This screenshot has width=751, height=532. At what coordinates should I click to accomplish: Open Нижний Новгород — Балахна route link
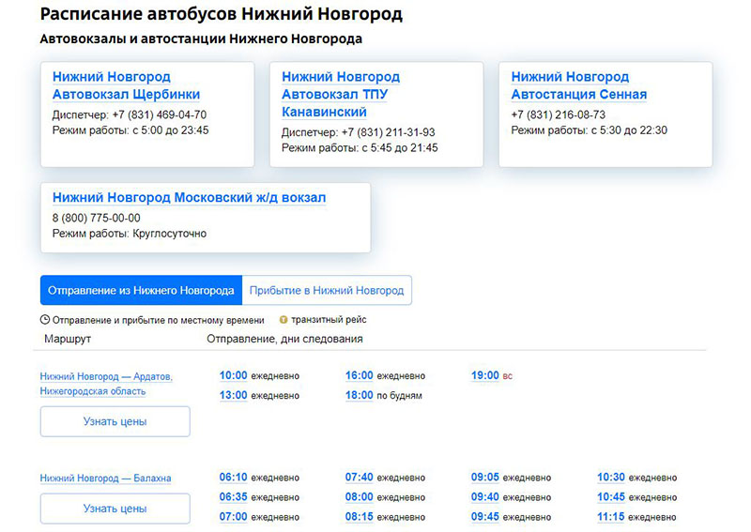pos(105,479)
